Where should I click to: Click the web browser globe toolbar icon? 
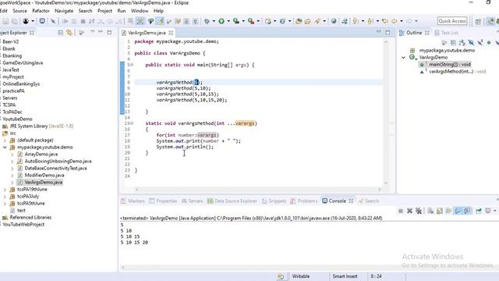334,21
